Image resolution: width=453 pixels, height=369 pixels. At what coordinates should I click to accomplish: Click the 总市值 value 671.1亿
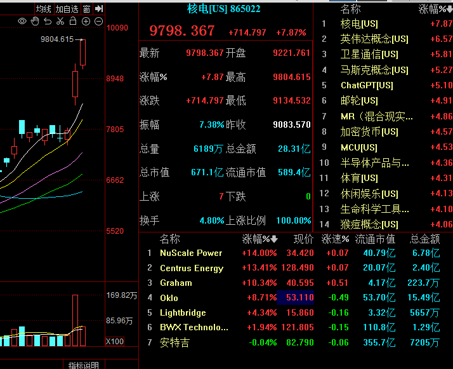point(207,172)
